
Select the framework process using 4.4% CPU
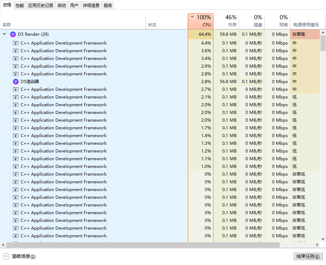[63, 43]
